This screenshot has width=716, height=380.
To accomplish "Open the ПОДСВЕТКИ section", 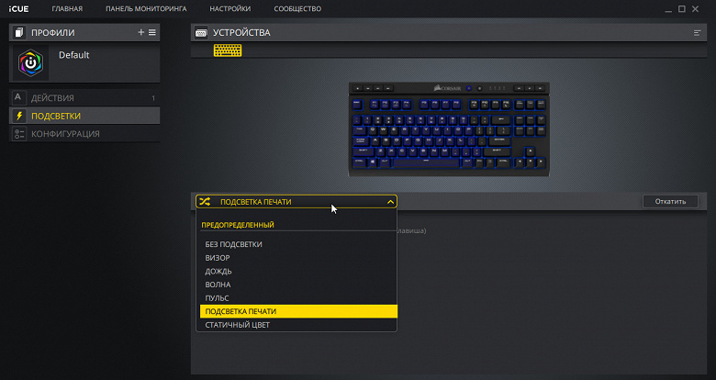I will pos(84,116).
